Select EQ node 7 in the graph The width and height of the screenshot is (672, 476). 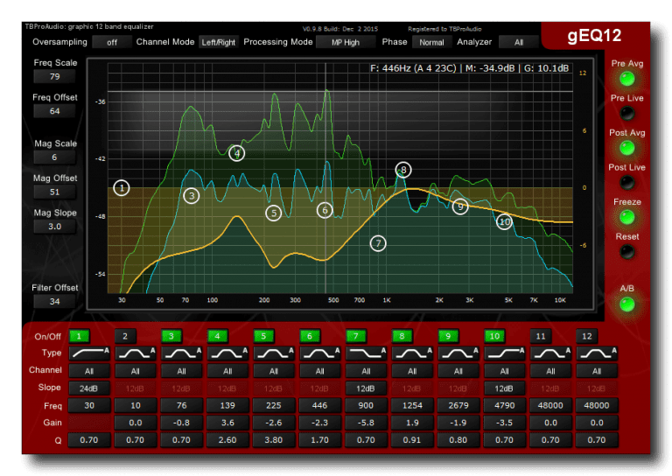pyautogui.click(x=378, y=243)
